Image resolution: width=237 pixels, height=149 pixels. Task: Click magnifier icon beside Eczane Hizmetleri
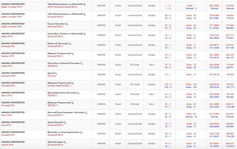[x=67, y=24]
